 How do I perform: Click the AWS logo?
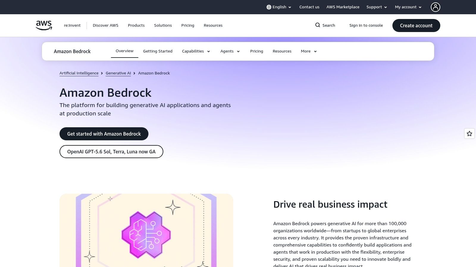44,25
